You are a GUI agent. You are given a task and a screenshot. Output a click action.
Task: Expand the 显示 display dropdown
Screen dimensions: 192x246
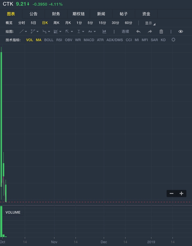(150, 23)
